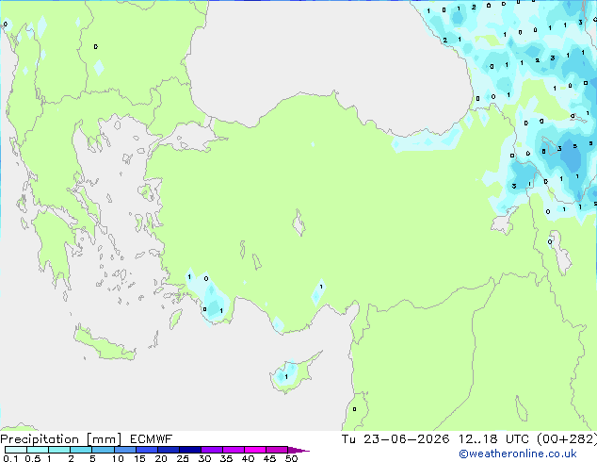
Task: Click the 1–2 mm legend color swatch
Action: (59, 450)
